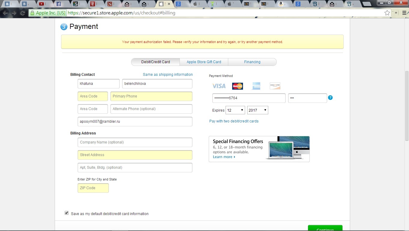
Task: Click the Company Name (optional) field
Action: (x=135, y=142)
